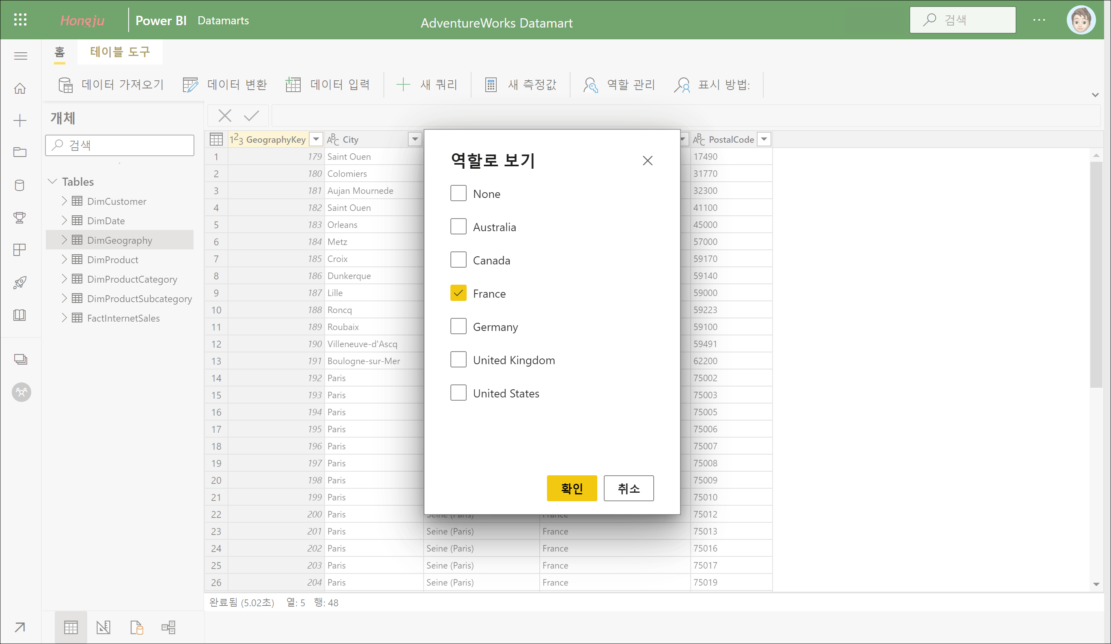Screen dimensions: 1111x644
Task: Click the Home icon in left sidebar
Action: pos(20,88)
